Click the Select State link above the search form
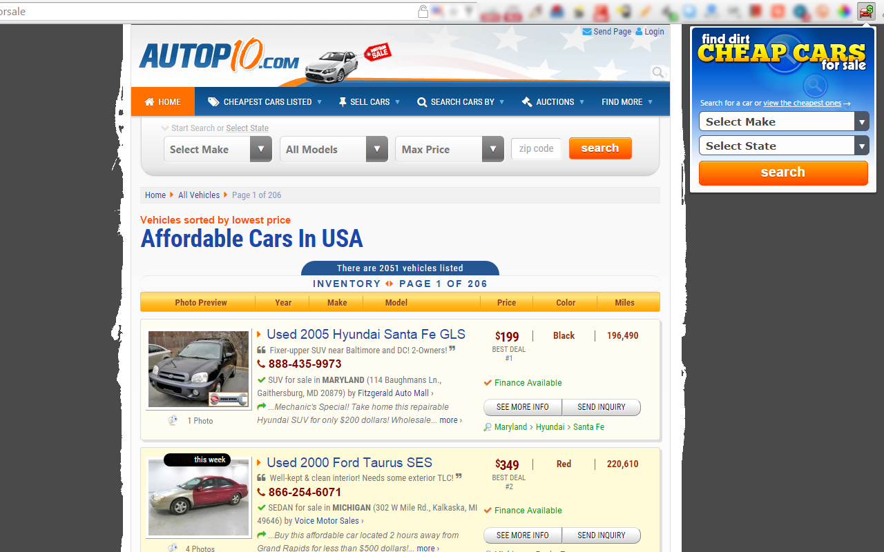The image size is (884, 552). [247, 128]
